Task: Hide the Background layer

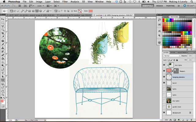Action: click(164, 113)
